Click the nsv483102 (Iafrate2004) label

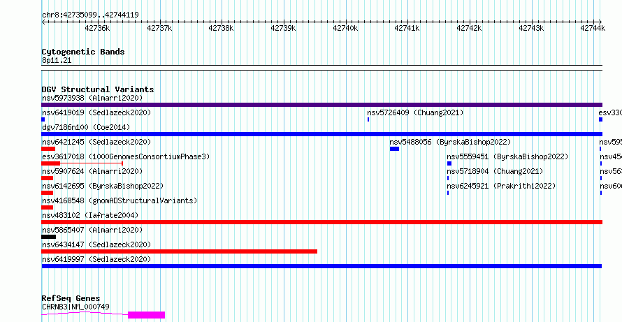(90, 215)
